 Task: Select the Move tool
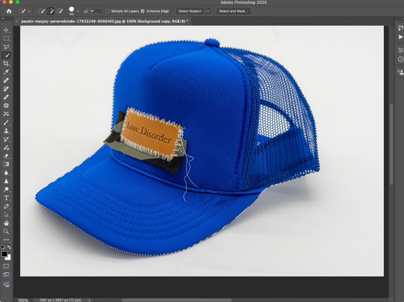tap(6, 30)
